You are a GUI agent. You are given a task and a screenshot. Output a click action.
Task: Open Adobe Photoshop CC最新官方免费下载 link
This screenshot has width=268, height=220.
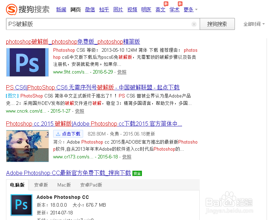click(69, 173)
